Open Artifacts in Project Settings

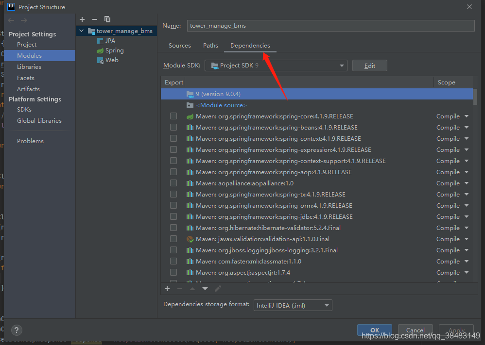click(29, 89)
